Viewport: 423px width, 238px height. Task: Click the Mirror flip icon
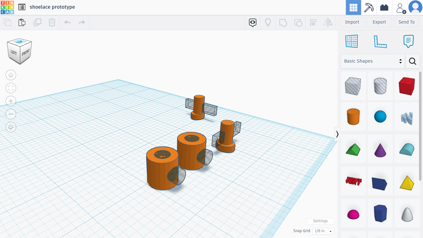(328, 22)
